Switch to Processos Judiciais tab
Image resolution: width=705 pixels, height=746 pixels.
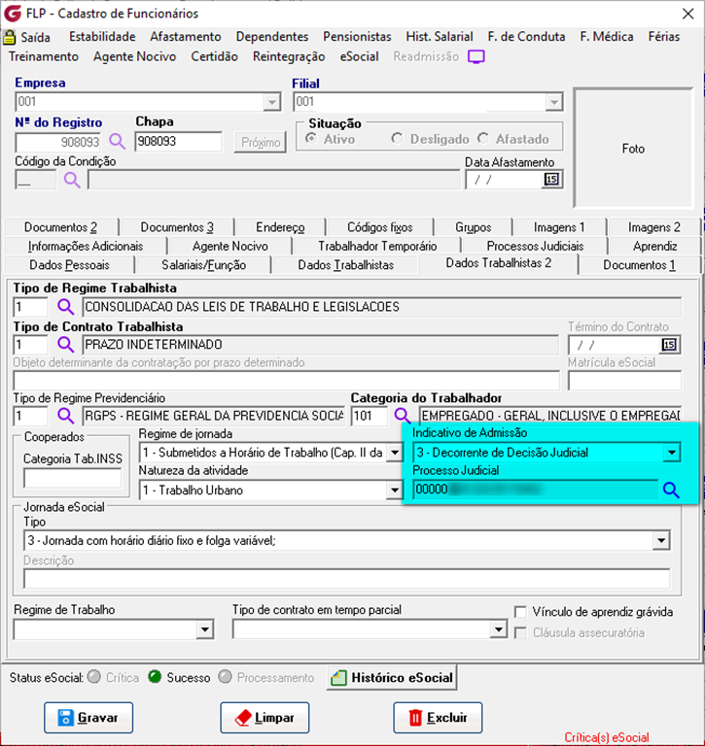(535, 246)
